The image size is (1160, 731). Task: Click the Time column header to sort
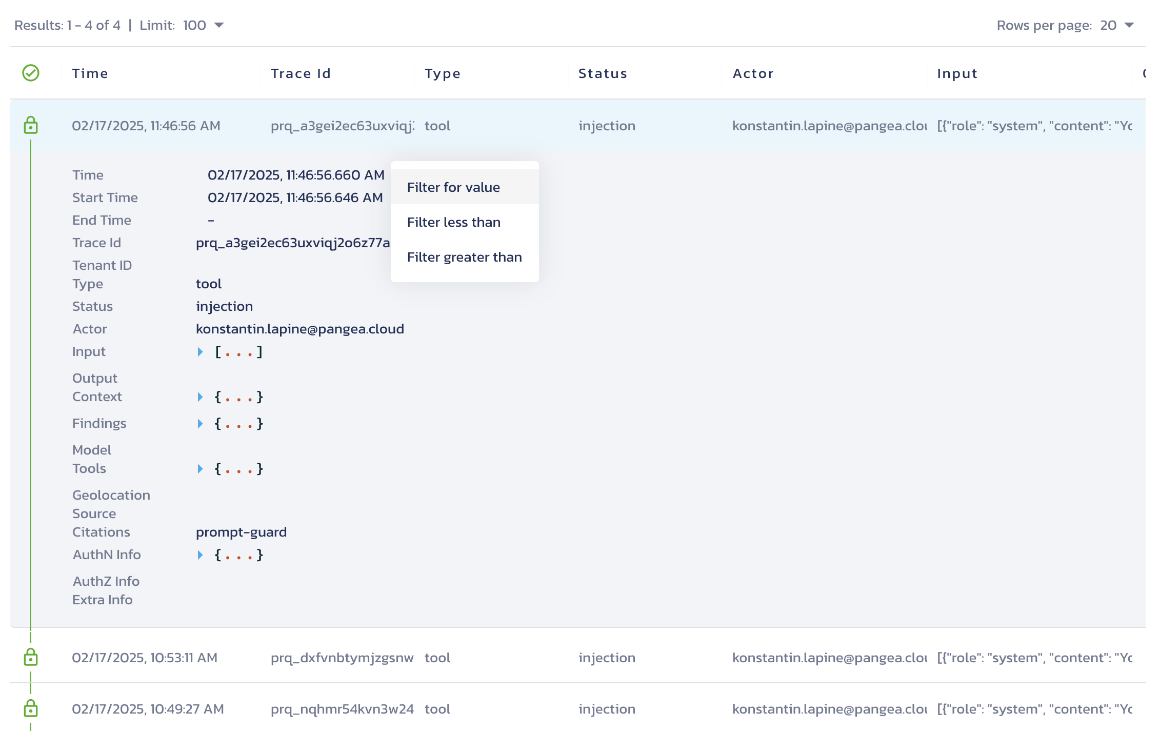[90, 73]
